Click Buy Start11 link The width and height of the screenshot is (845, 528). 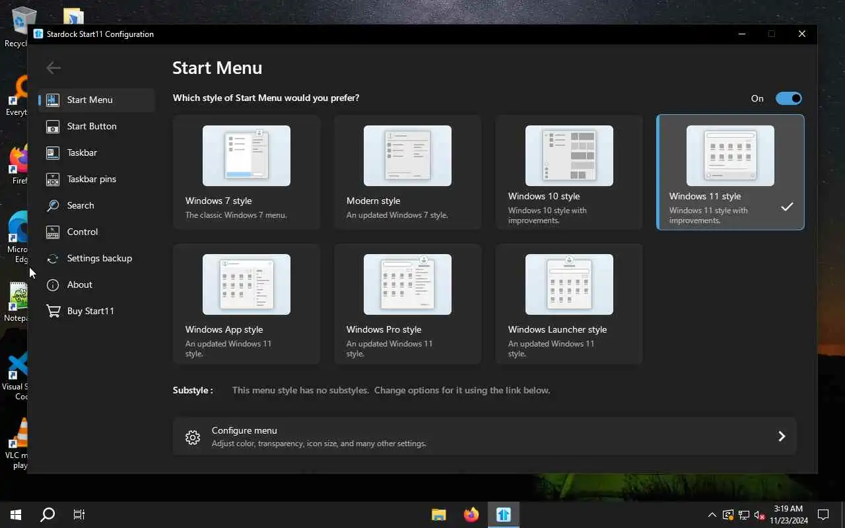96,311
